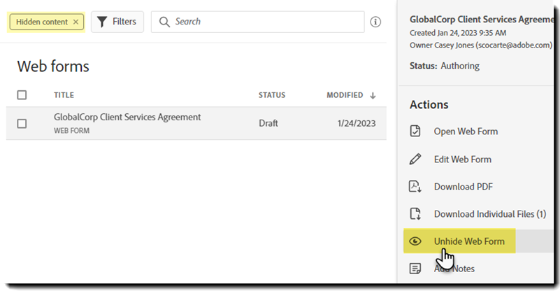Click the pencil Edit Web Form icon
Viewport: 560px width, 291px height.
point(415,159)
